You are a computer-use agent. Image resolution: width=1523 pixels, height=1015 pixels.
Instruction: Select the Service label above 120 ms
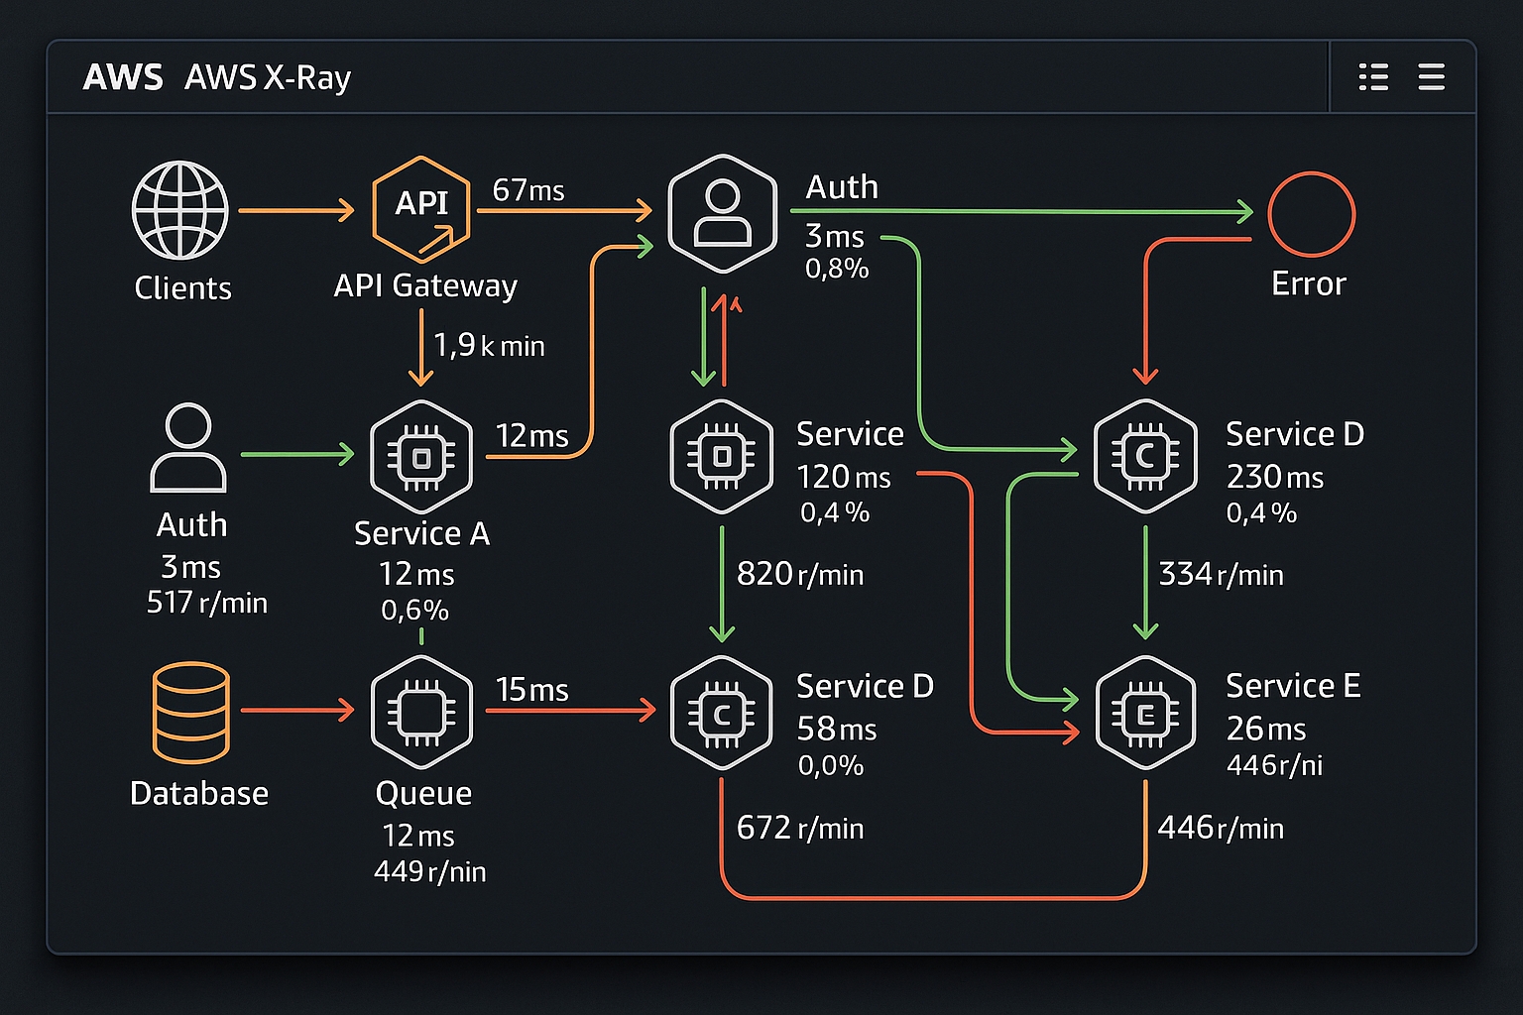tap(850, 434)
